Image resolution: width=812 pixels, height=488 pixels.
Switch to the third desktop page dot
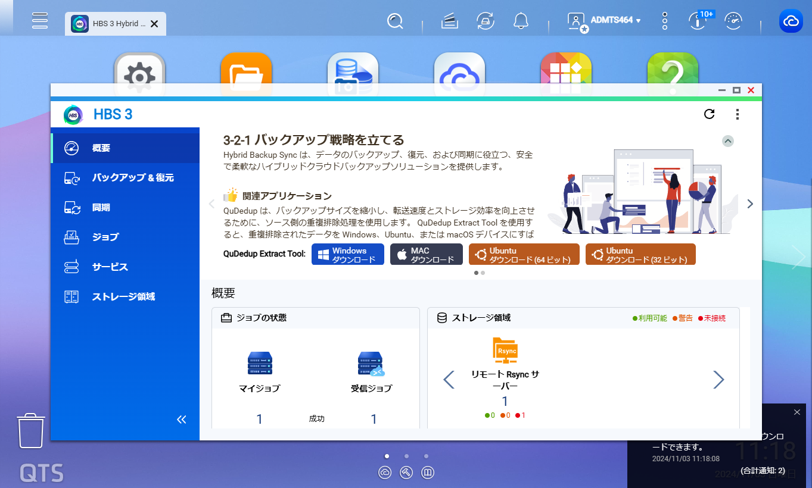click(426, 456)
